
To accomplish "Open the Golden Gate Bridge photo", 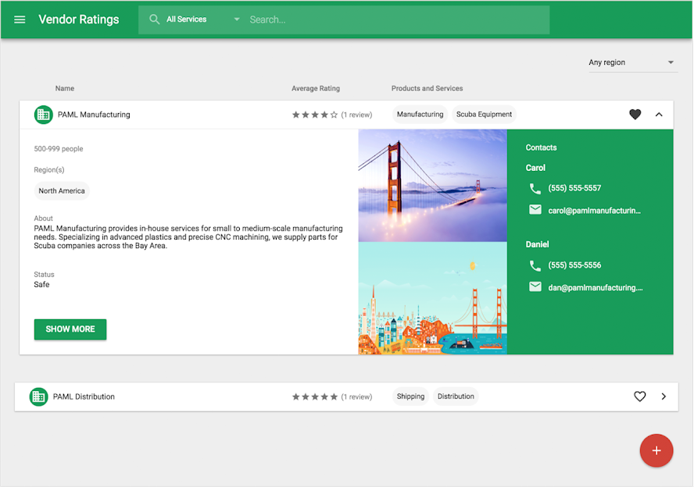I will click(x=432, y=186).
